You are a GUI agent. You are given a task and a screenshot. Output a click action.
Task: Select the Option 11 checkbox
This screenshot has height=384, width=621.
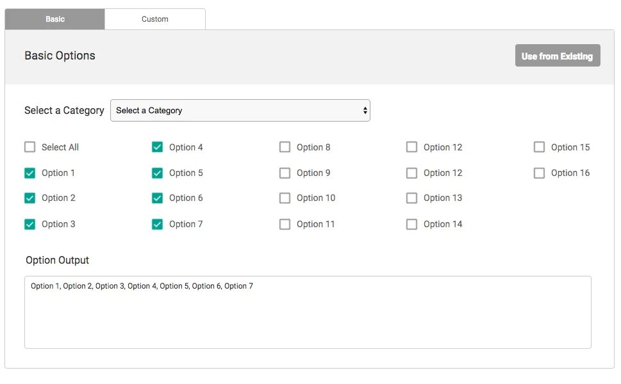pos(285,224)
